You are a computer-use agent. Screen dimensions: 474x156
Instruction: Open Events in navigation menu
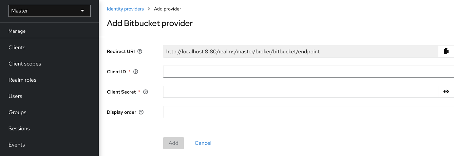coord(17,145)
